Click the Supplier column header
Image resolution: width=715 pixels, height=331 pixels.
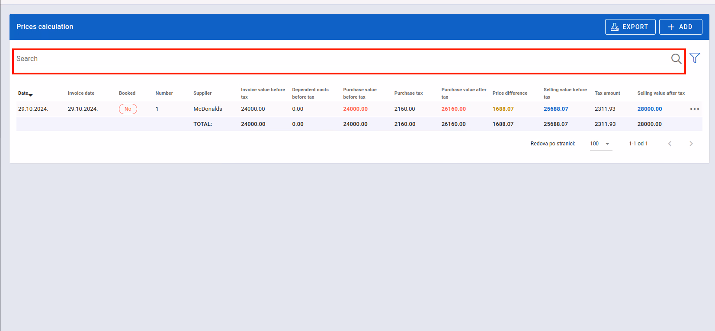pyautogui.click(x=202, y=93)
